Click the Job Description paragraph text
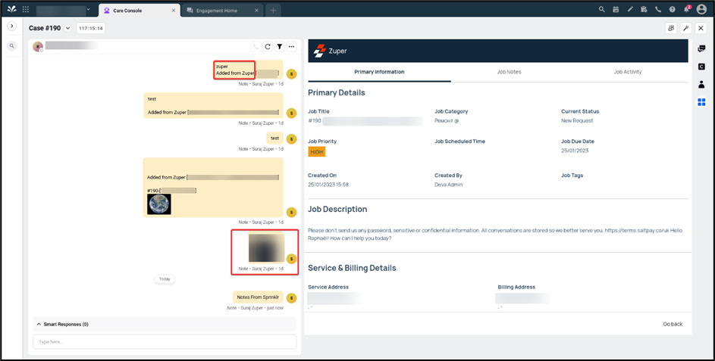This screenshot has width=715, height=361. click(x=495, y=235)
